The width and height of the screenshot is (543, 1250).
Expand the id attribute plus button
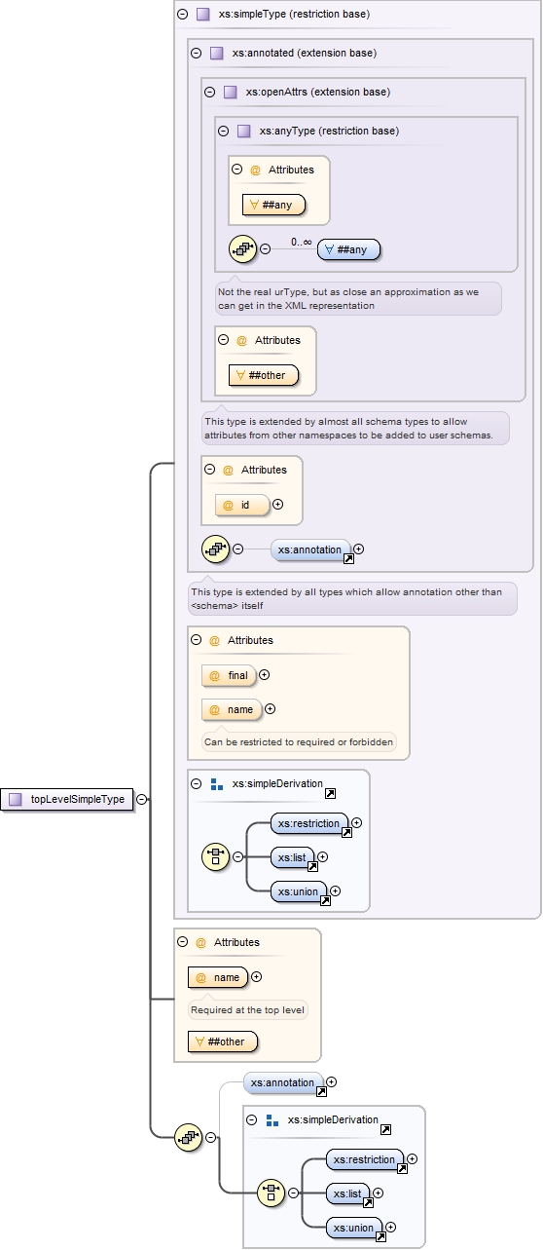278,505
